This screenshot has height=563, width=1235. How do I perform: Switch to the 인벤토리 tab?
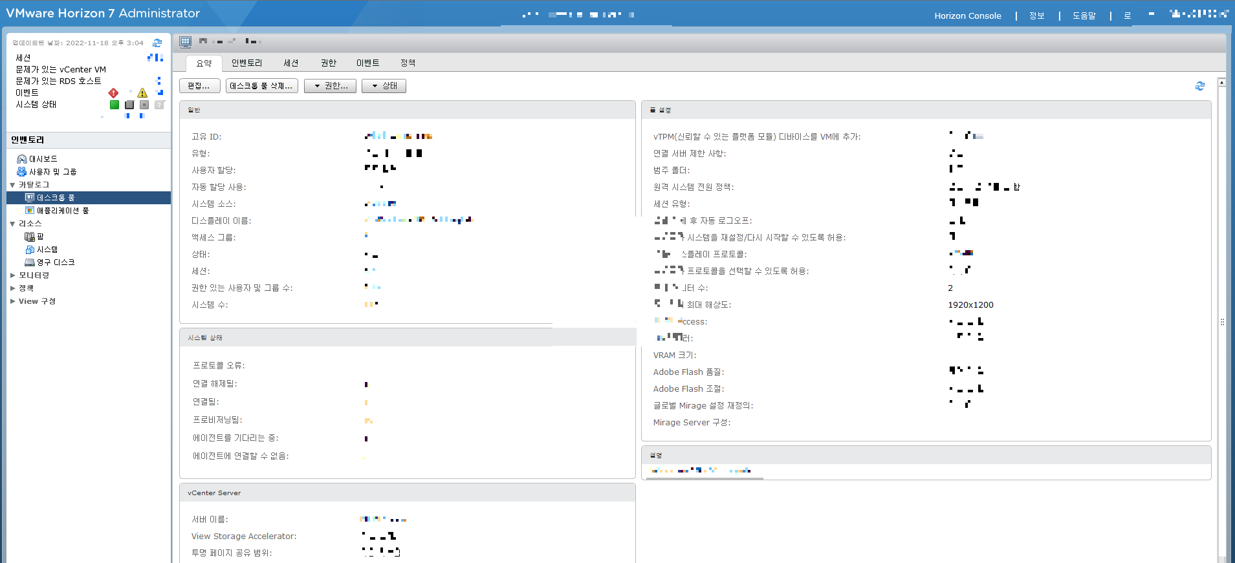246,63
